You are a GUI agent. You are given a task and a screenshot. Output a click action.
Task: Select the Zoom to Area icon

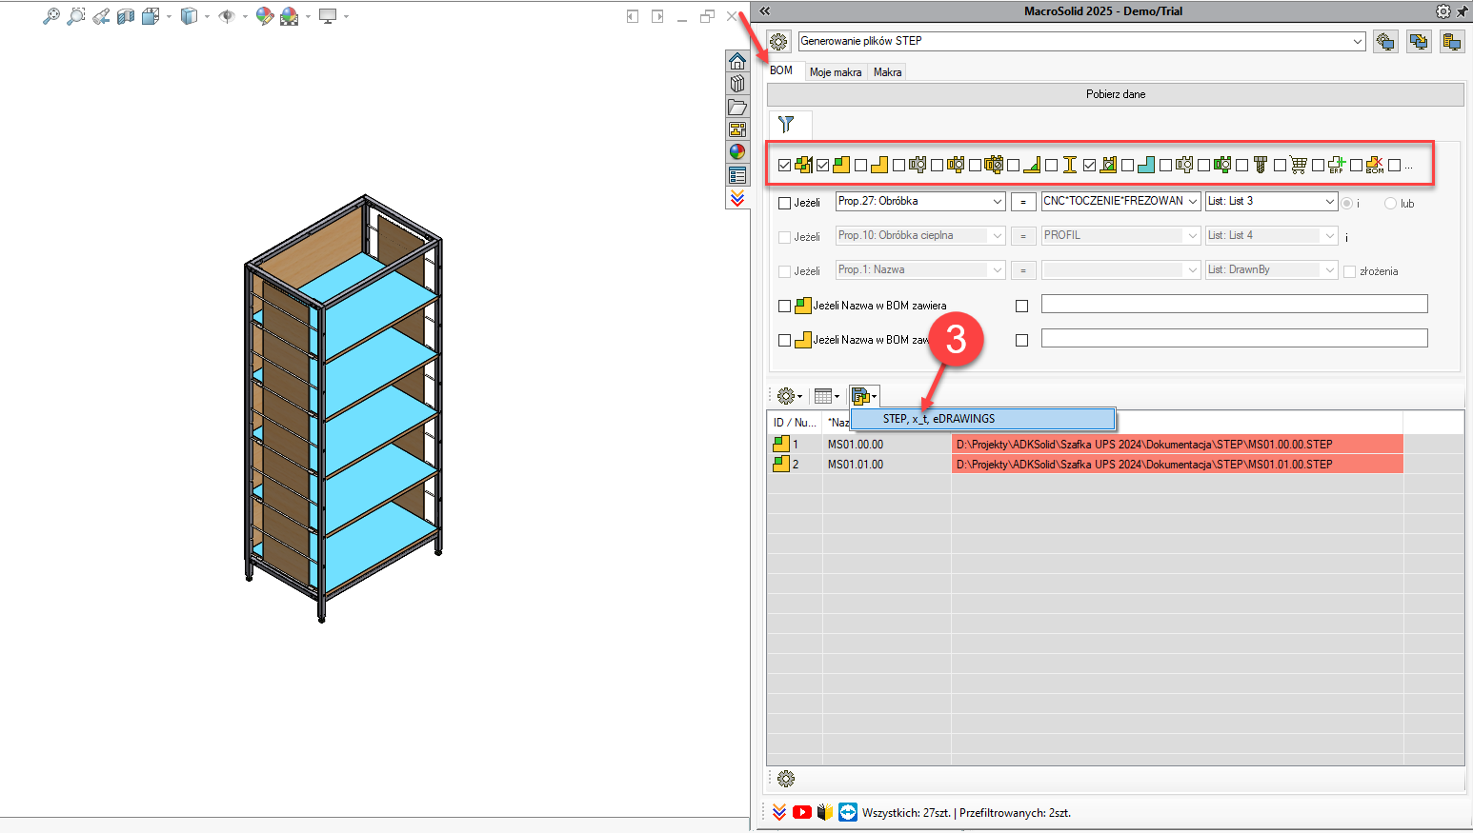click(76, 16)
